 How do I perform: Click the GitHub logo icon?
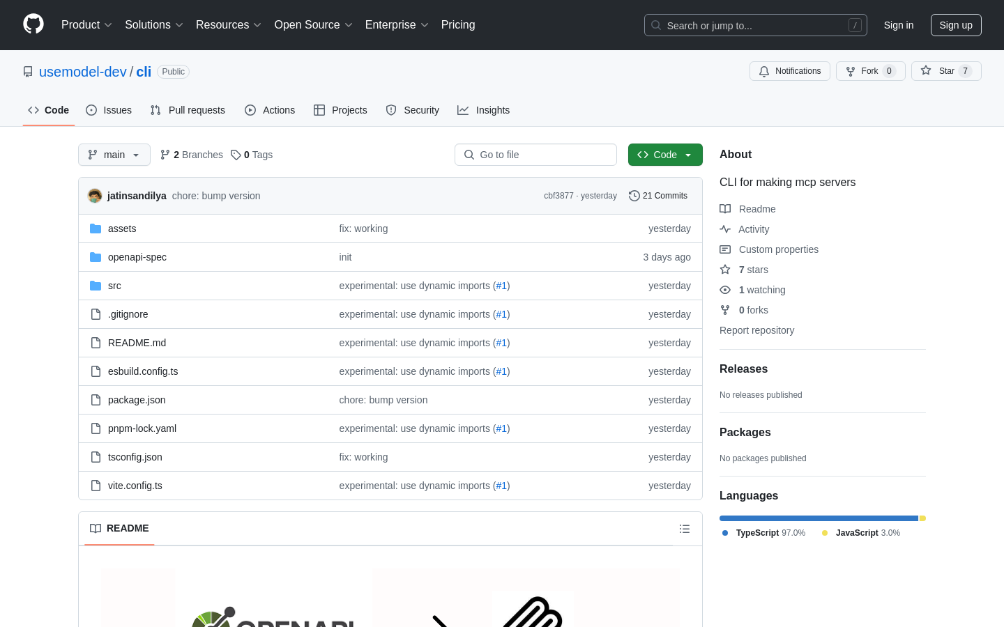[33, 24]
